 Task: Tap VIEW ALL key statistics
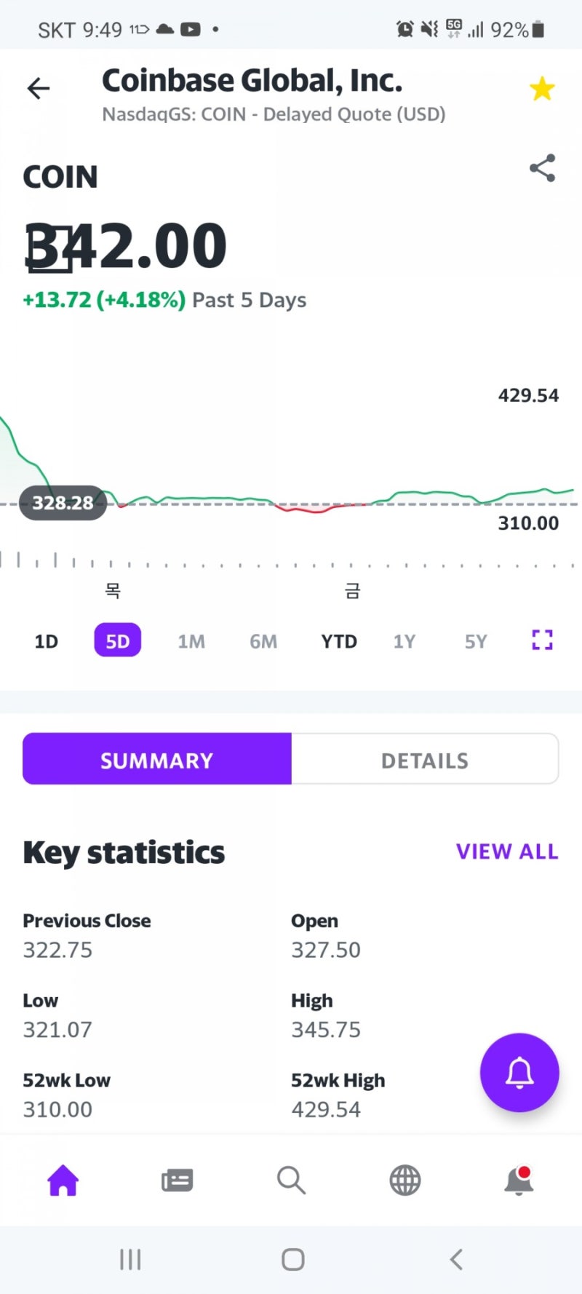click(x=507, y=852)
